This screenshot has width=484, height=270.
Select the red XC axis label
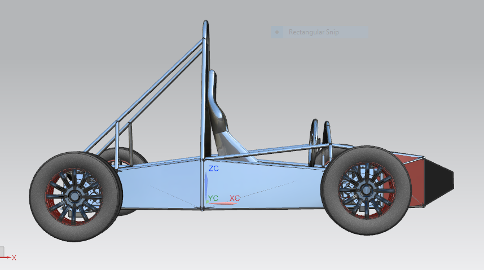[235, 198]
